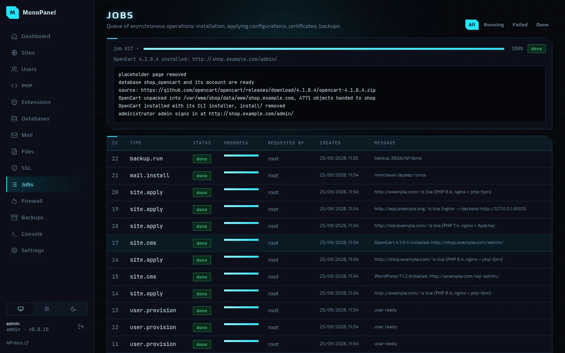Click done status of job 20

point(202,193)
